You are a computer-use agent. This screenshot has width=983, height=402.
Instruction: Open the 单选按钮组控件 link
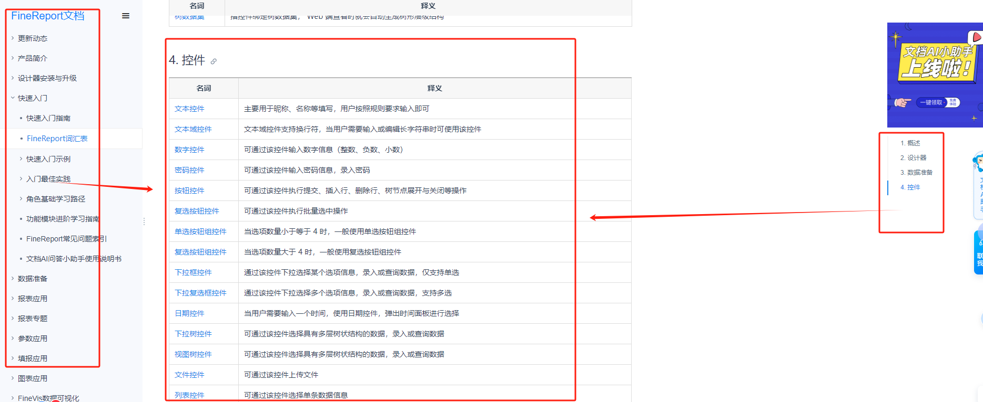point(200,231)
